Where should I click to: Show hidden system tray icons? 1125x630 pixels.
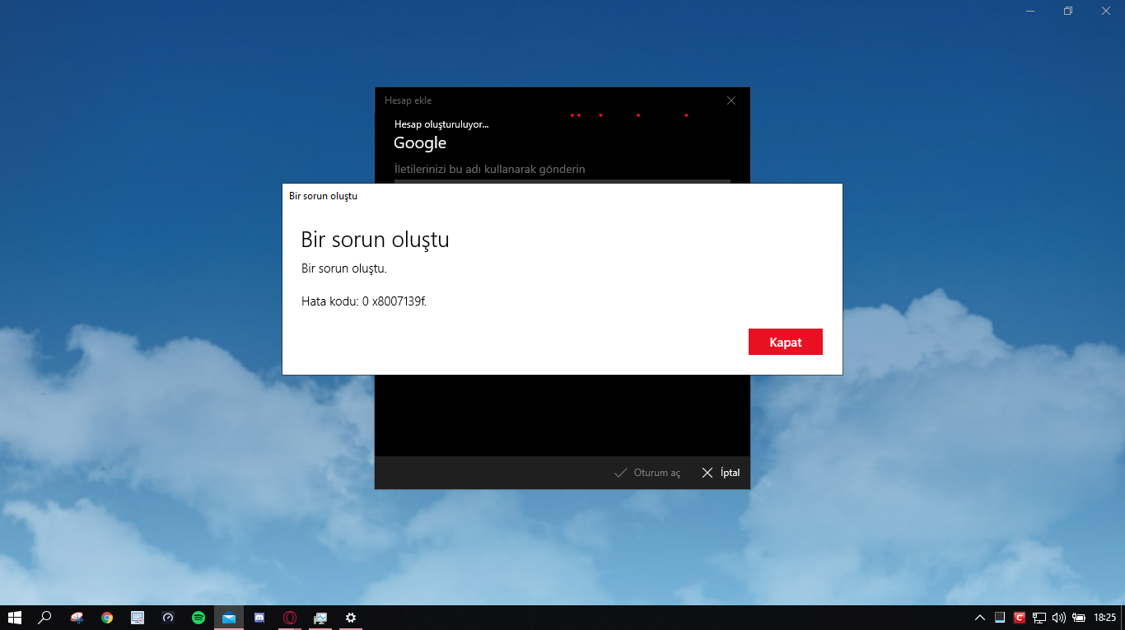pos(980,617)
